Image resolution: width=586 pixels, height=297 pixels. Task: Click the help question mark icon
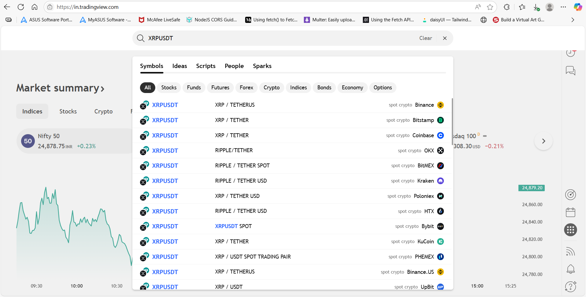point(570,287)
